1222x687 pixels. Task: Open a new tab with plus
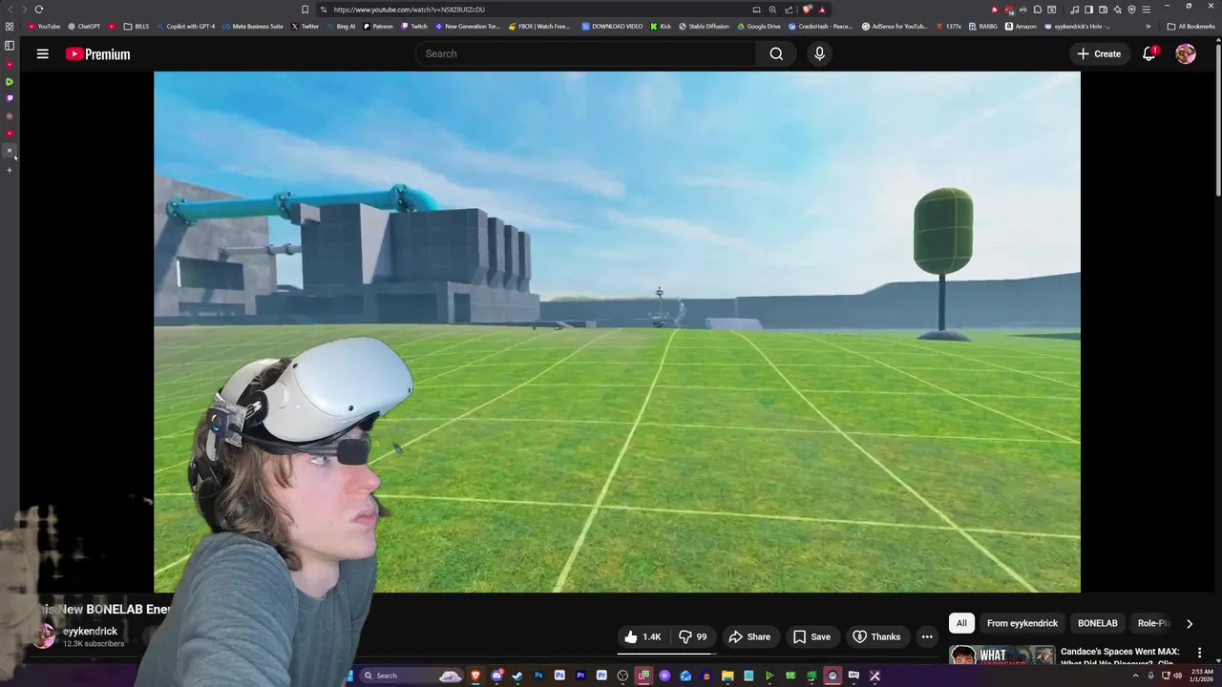click(x=10, y=171)
